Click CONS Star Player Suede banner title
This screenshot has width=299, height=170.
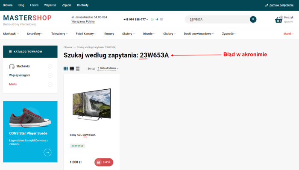[28, 133]
